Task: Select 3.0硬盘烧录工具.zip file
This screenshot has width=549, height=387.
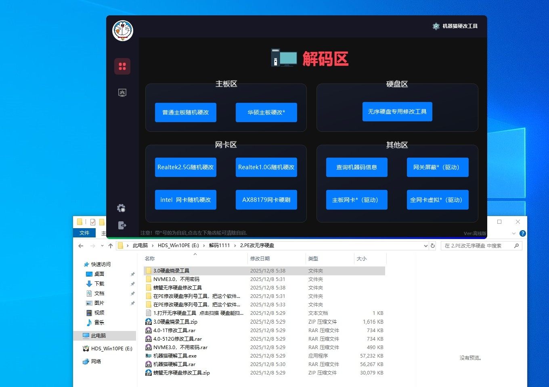Action: pos(264,322)
